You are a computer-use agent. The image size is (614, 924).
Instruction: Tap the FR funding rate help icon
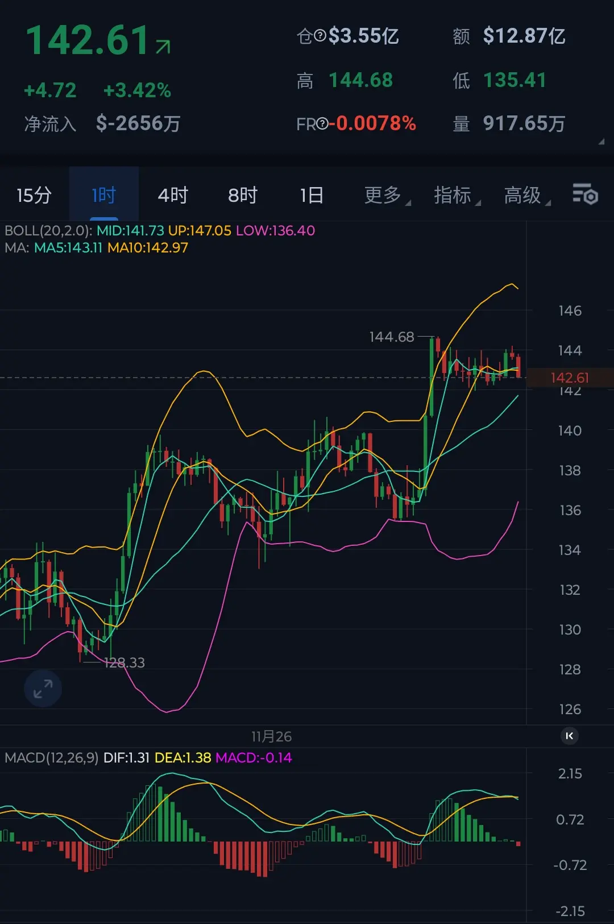(322, 123)
